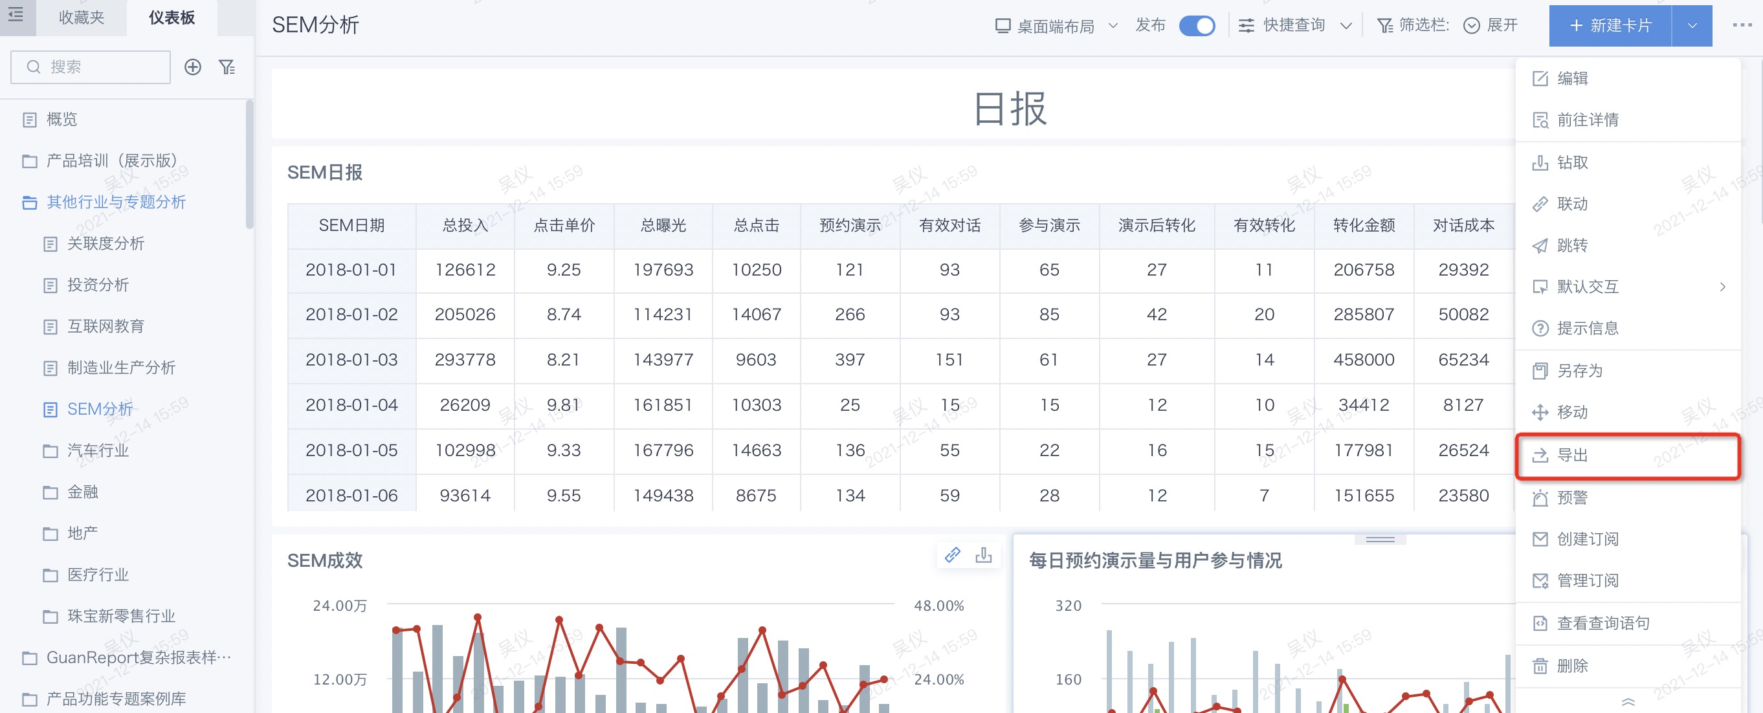This screenshot has width=1763, height=713.
Task: Click the 每日预约演示量与用户参与情况 card title
Action: coord(1155,561)
